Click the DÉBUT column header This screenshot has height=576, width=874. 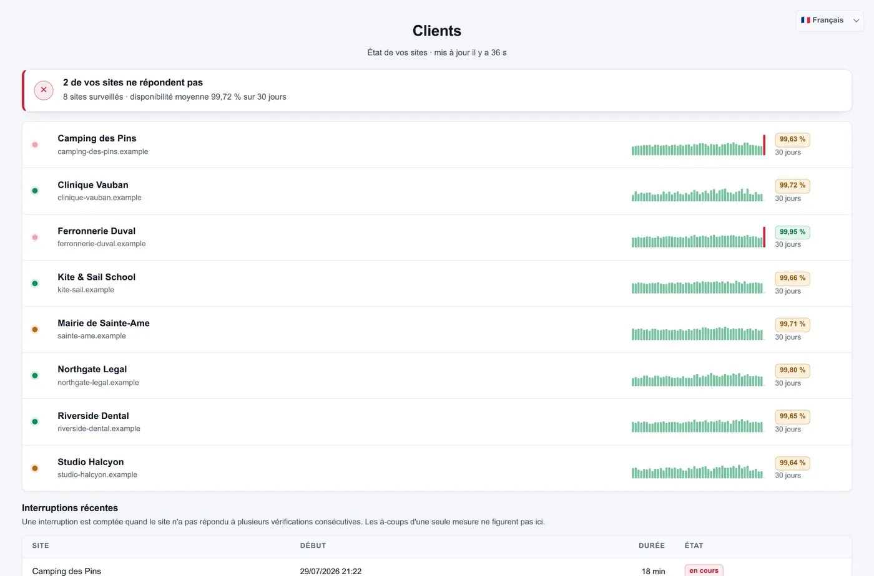[x=313, y=545]
